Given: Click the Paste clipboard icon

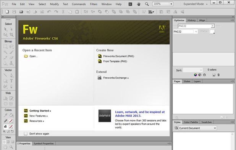Looking at the screenshot, I should [x=77, y=12].
